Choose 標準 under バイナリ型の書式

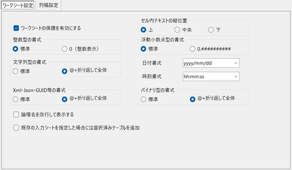[143, 99]
